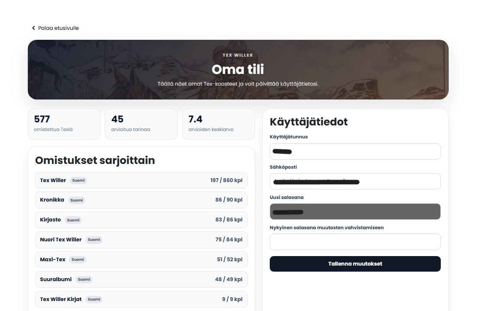The width and height of the screenshot is (504, 311).
Task: Click the Sähköposti input field
Action: click(x=355, y=181)
